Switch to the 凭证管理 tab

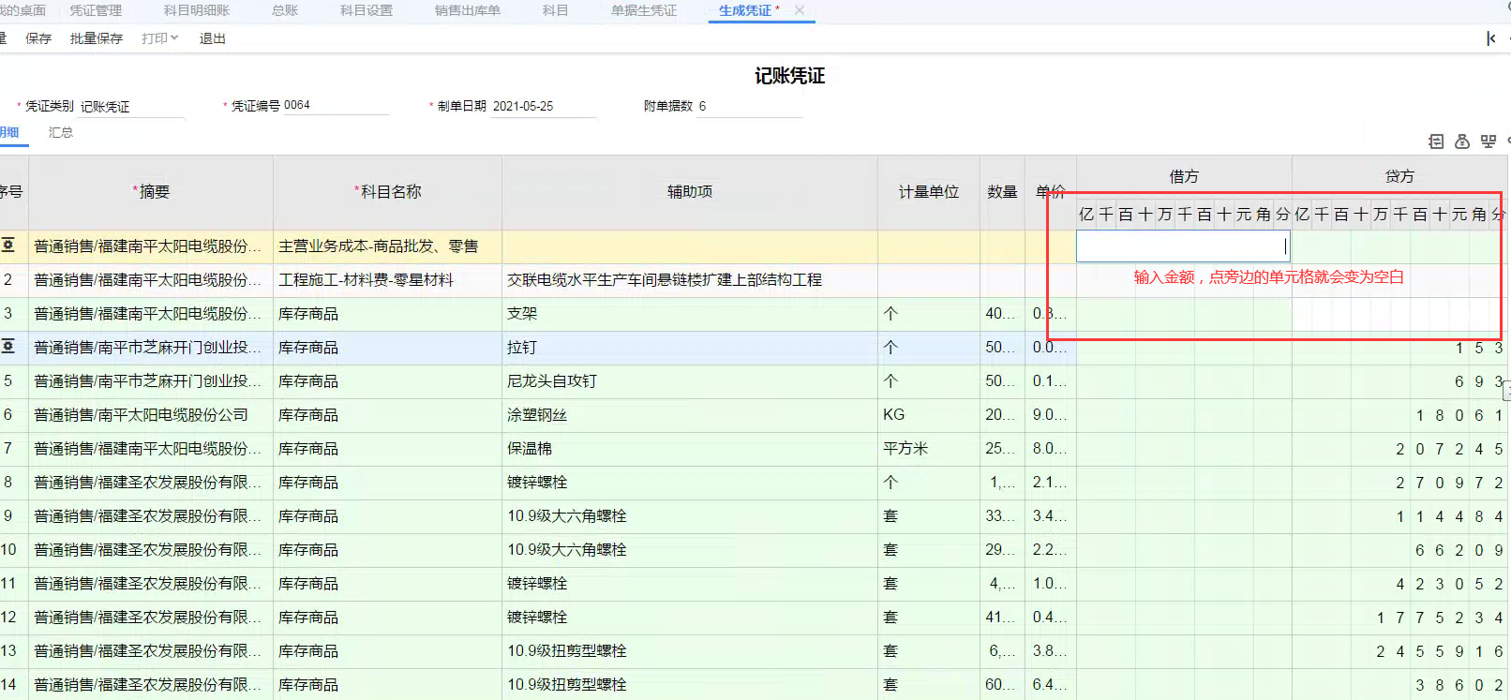coord(96,10)
